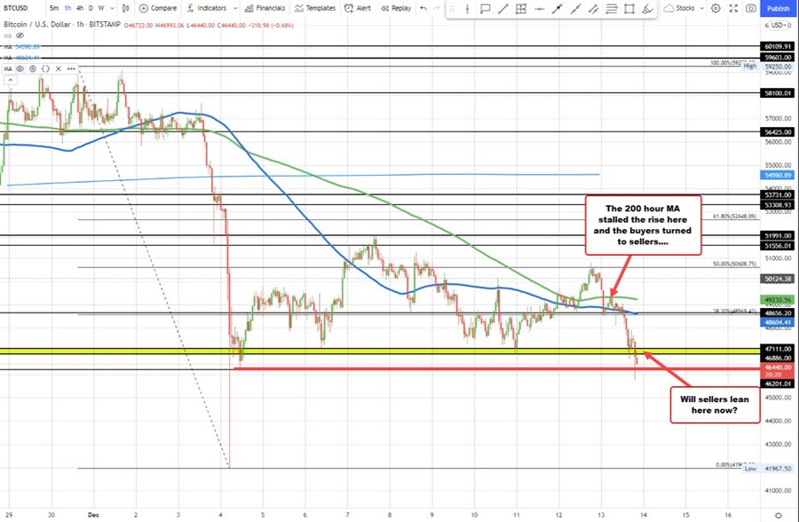The width and height of the screenshot is (799, 522).
Task: Click the BTCUSD symbol search field
Action: pos(18,8)
